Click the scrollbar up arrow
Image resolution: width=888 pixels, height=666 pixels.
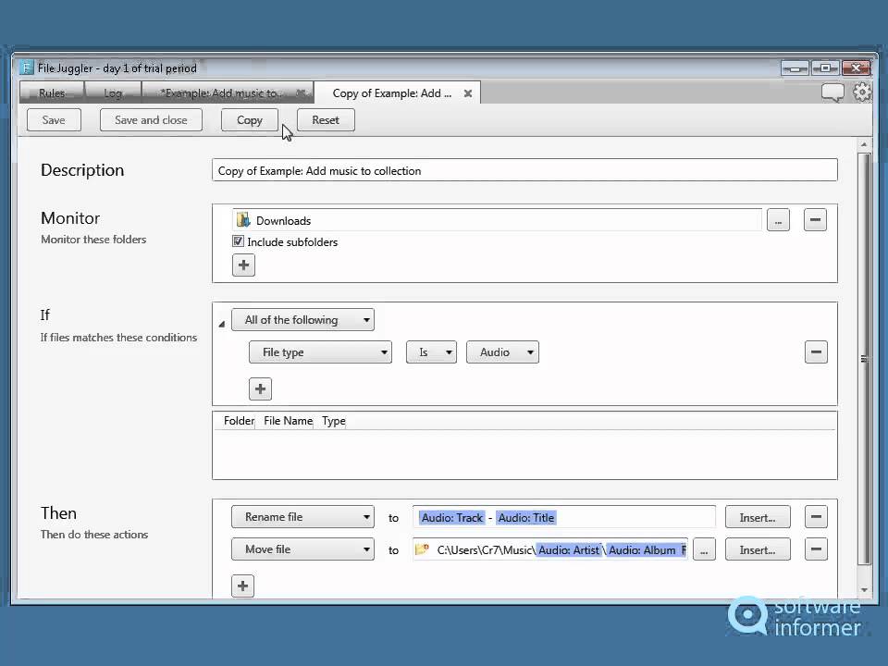pos(864,144)
